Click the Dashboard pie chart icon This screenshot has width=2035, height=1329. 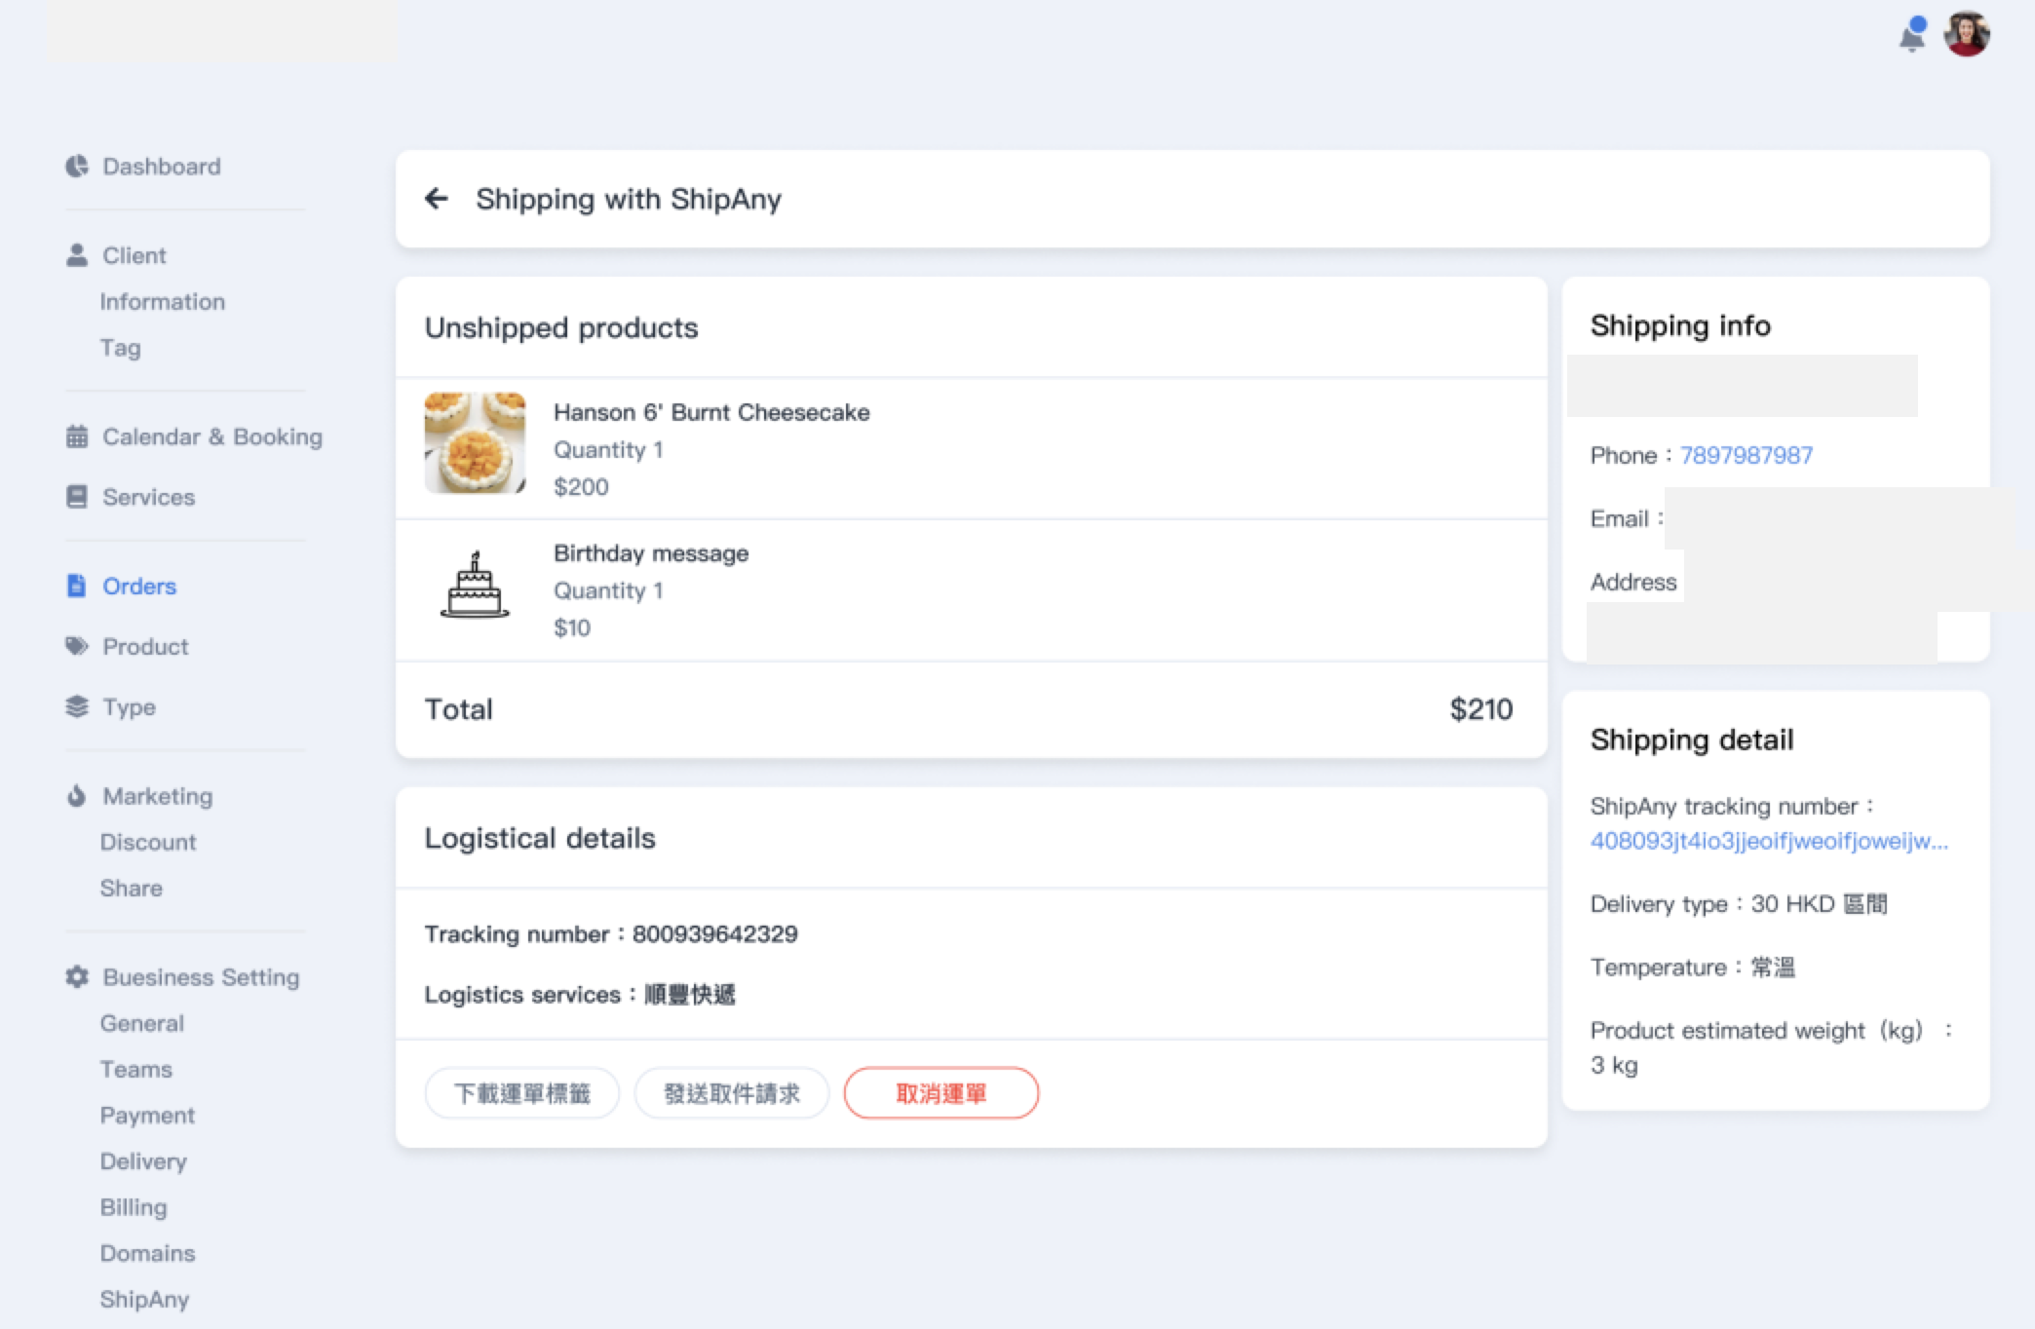click(77, 167)
